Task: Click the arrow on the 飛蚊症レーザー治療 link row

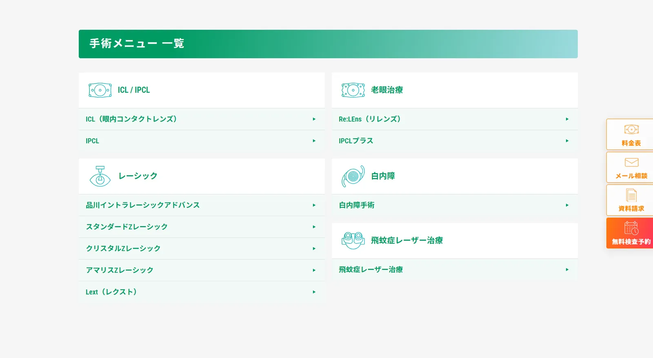Action: pos(567,270)
